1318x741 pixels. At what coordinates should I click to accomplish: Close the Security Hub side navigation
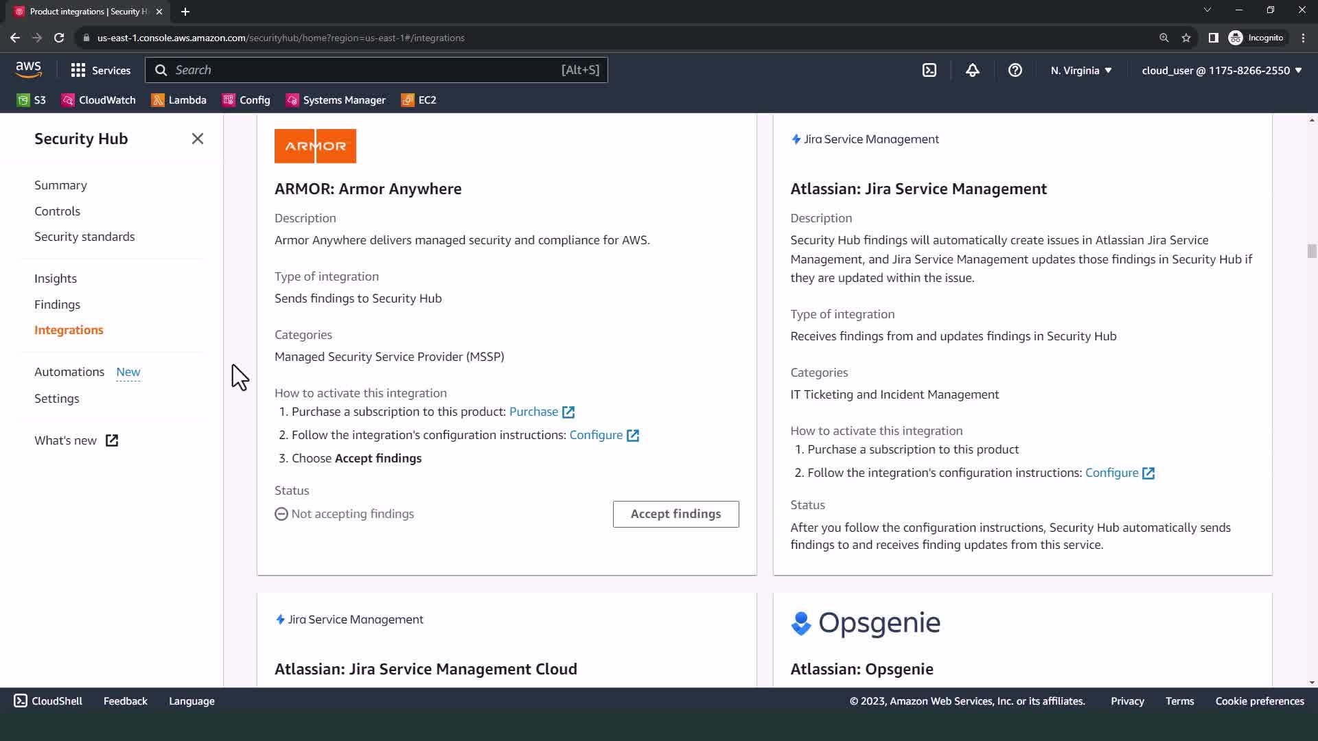[x=198, y=139]
